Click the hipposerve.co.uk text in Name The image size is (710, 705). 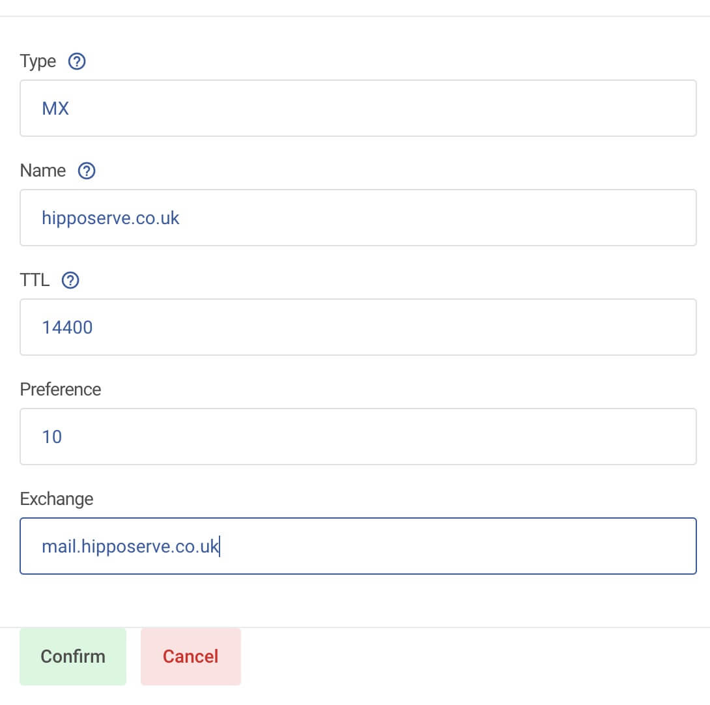[x=111, y=218]
